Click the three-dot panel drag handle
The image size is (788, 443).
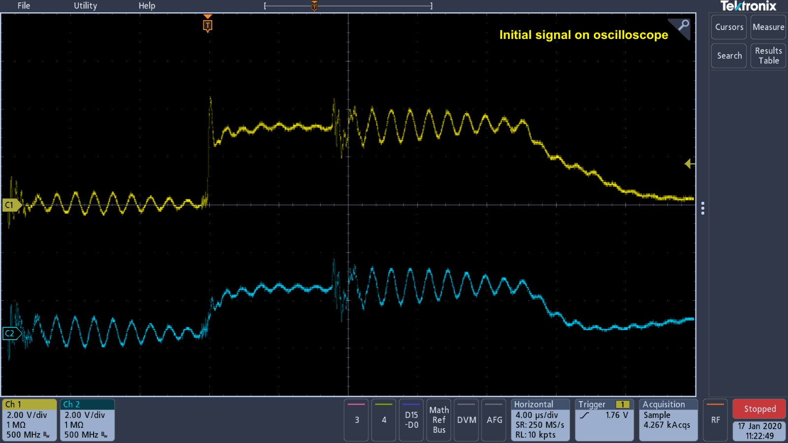703,208
